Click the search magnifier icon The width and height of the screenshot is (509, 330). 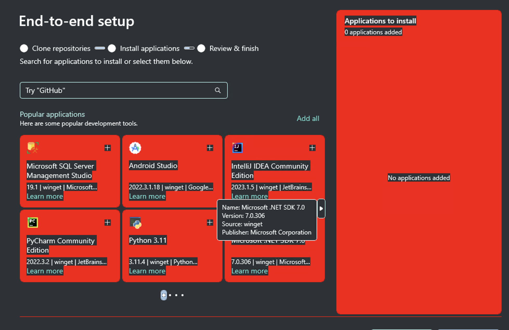pos(218,90)
